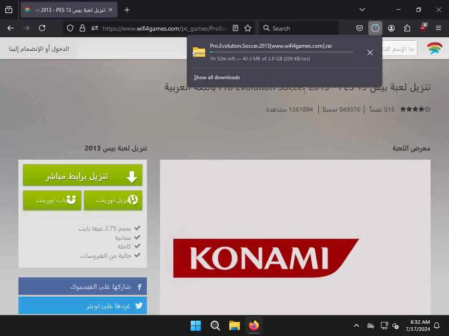Click the 2.75 gigabyte size text

105,228
